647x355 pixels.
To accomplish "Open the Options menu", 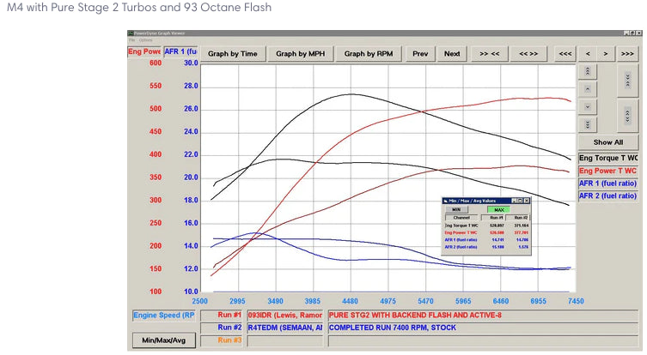I will pyautogui.click(x=146, y=40).
